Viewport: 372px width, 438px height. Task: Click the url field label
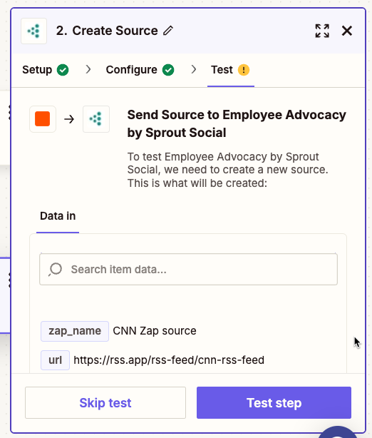(x=56, y=360)
